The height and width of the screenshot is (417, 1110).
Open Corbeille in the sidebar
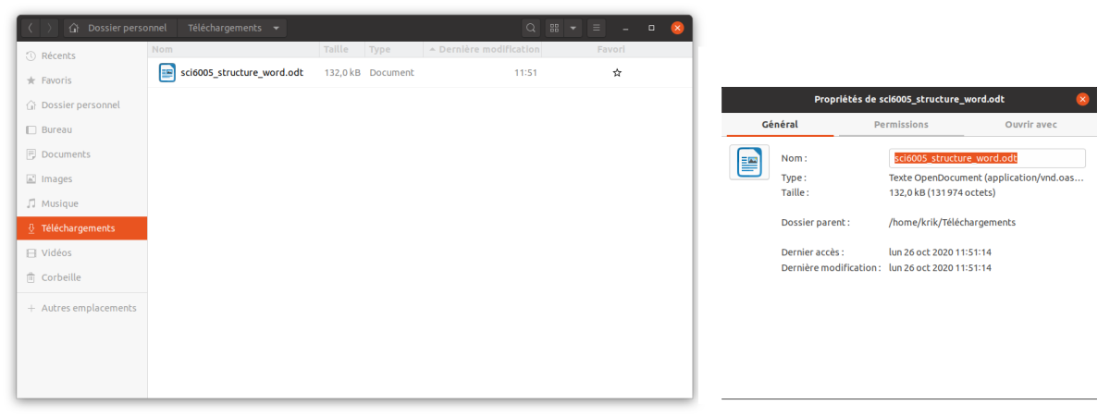tap(61, 277)
